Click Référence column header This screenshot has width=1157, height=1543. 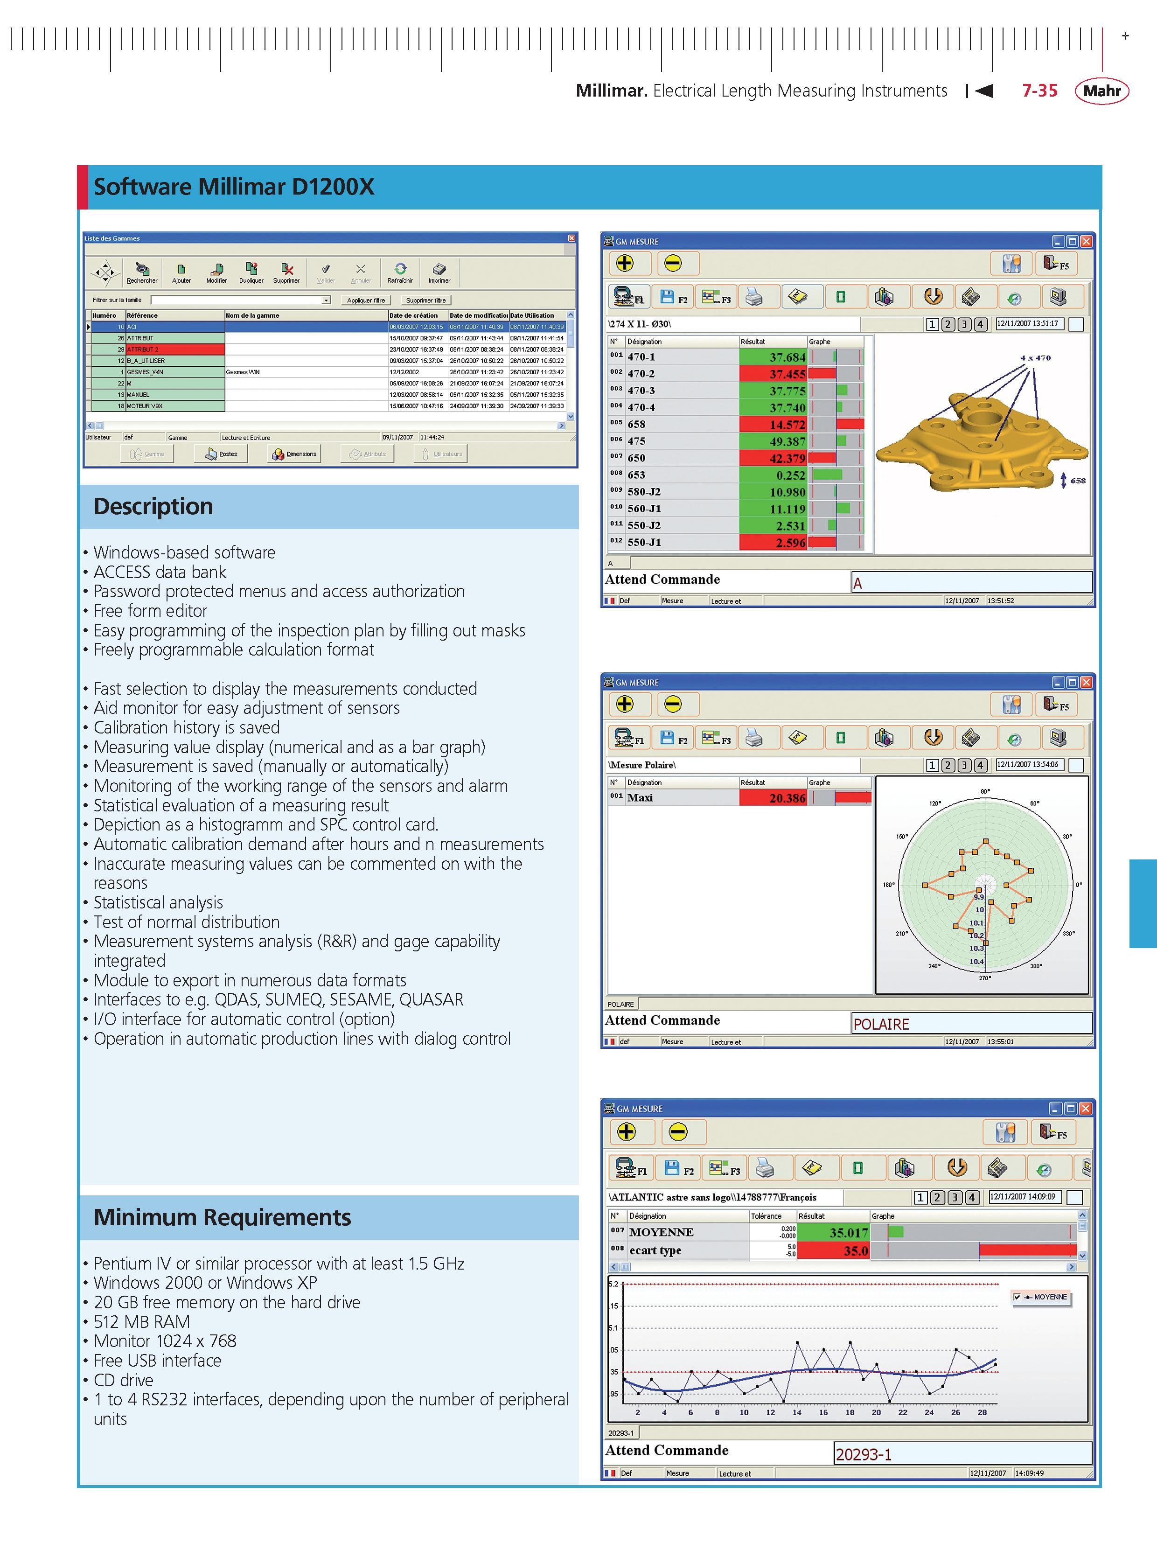click(174, 315)
